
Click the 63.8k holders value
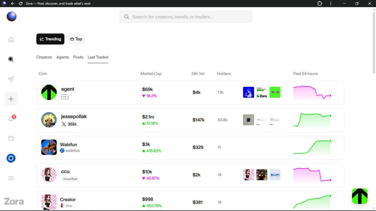click(x=222, y=120)
